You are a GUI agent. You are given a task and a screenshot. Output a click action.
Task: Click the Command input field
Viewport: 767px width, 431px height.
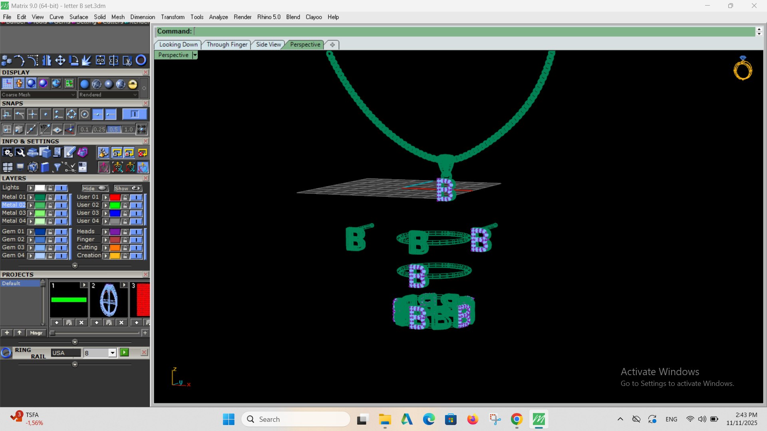(x=474, y=32)
